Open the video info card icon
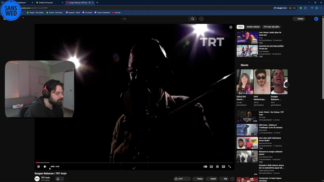Image resolution: width=324 pixels, height=182 pixels. click(231, 27)
